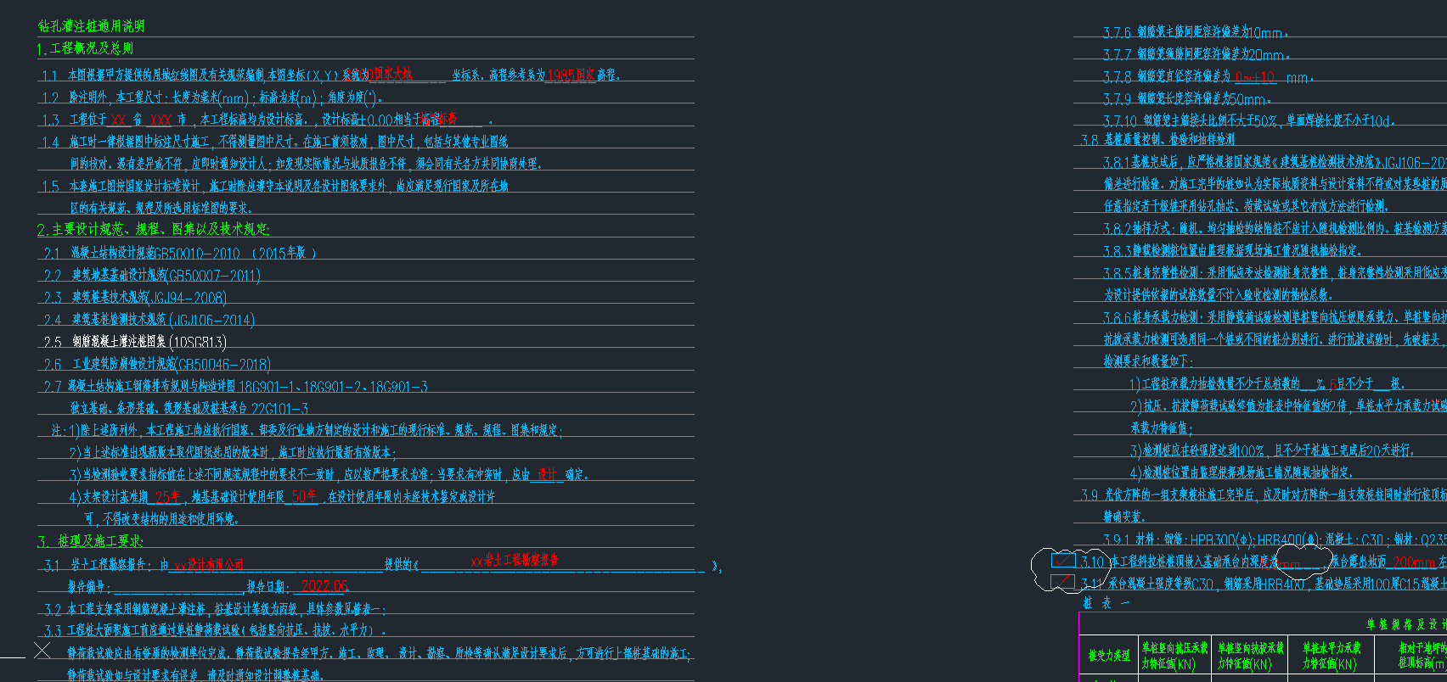Click the checked box beside item 3.10
This screenshot has width=1447, height=682.
(x=1063, y=560)
